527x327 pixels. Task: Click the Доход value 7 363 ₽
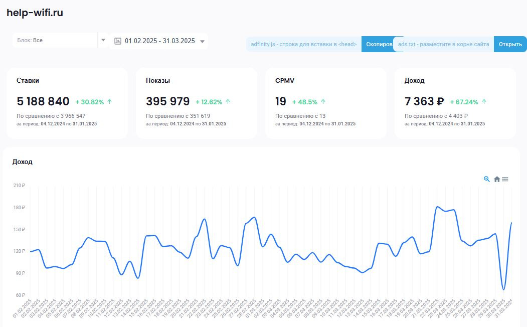pos(424,101)
